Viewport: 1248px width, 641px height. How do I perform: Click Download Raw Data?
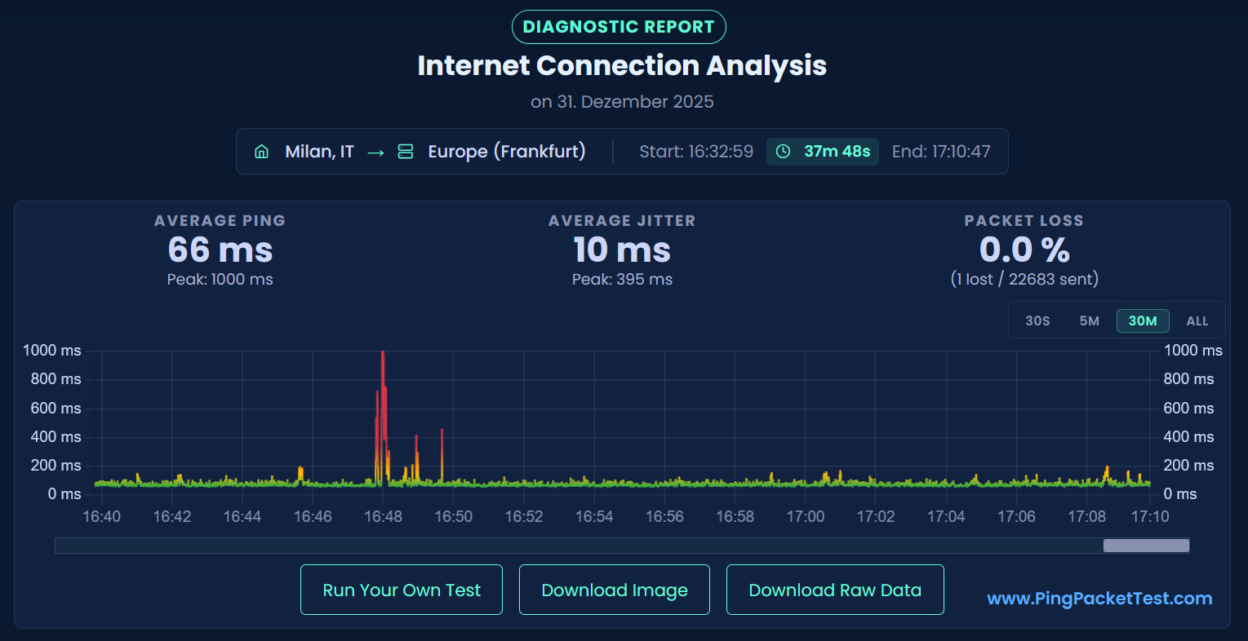click(x=834, y=589)
